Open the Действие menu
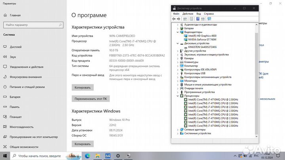Viewport: 285px width, 160px height. (188, 13)
